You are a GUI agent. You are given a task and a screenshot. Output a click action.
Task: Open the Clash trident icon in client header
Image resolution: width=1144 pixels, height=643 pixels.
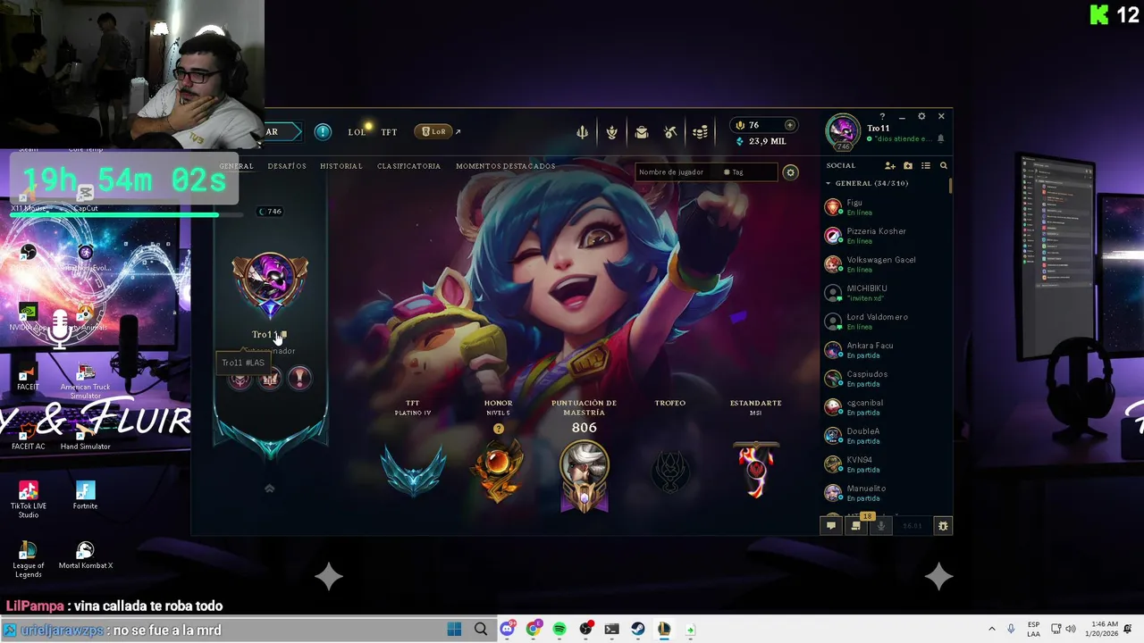coord(582,132)
